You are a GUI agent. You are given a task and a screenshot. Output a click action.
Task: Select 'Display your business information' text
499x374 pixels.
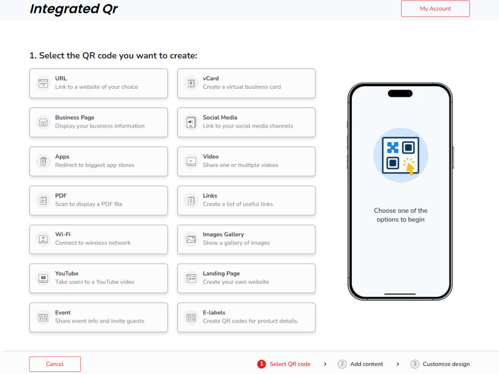(x=100, y=126)
